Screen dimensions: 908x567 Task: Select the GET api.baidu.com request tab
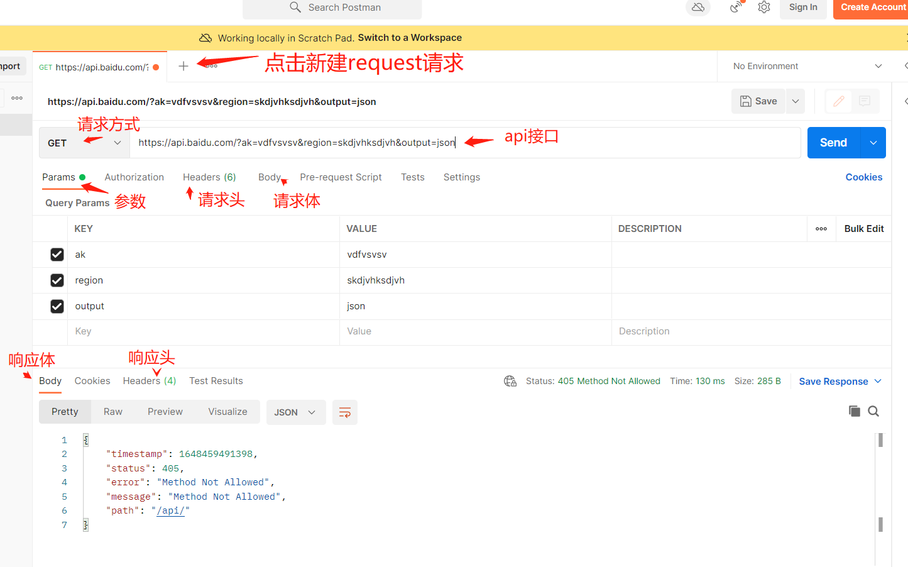[x=99, y=67]
